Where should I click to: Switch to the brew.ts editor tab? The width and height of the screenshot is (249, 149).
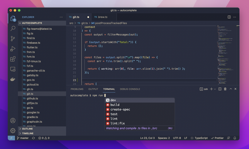tap(104, 17)
